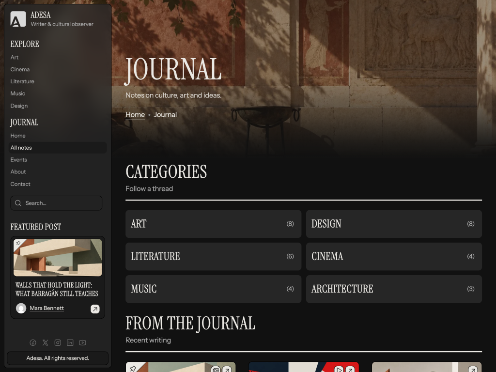The image size is (496, 372).
Task: Click 'Walls That Hold the Light' title
Action: (57, 290)
